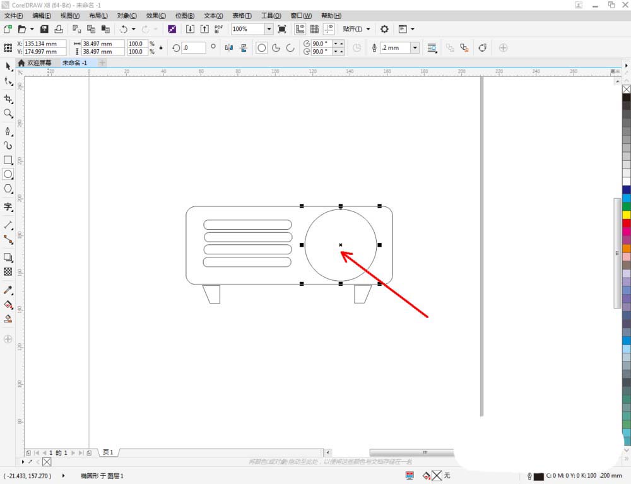
Task: Choose the Ellipse shape mode
Action: (262, 48)
